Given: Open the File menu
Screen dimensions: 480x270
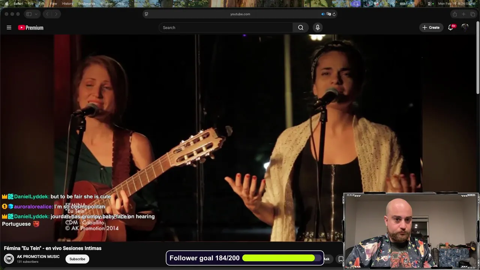Looking at the screenshot, I should pyautogui.click(x=31, y=3).
